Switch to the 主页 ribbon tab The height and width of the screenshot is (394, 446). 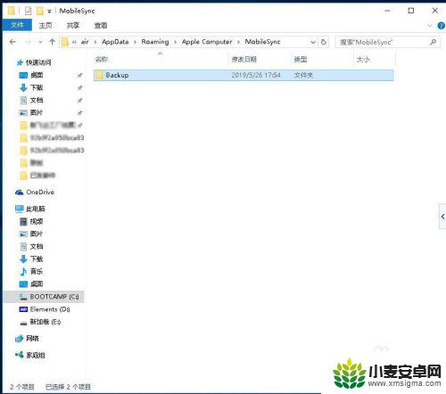tap(45, 25)
